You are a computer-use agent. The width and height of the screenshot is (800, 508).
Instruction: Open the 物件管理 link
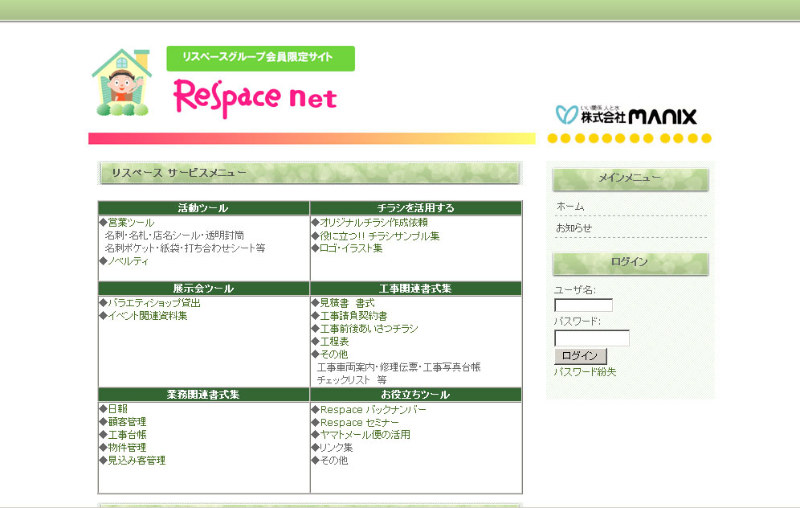(127, 447)
